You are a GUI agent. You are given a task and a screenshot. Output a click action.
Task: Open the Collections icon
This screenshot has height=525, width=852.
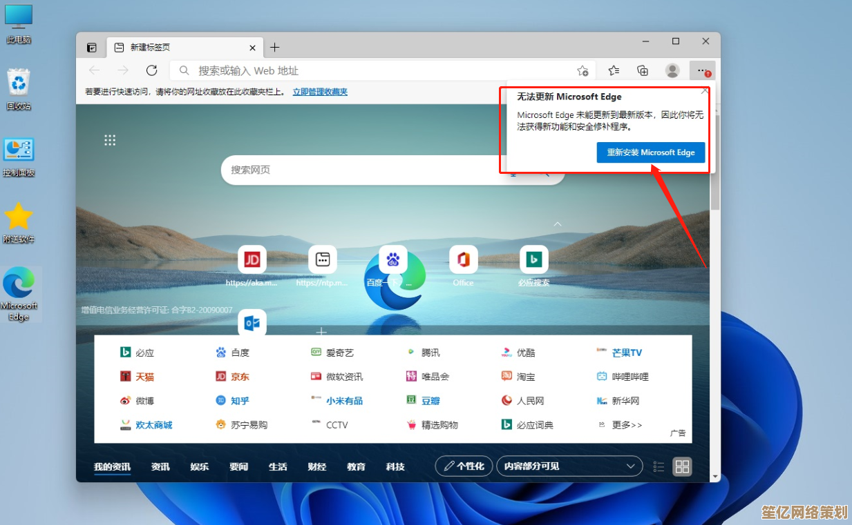pos(643,70)
